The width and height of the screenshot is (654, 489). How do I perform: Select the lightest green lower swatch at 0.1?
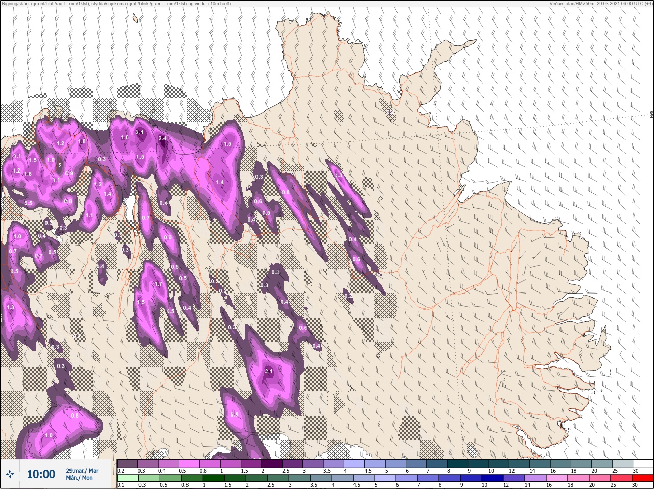pos(127,478)
